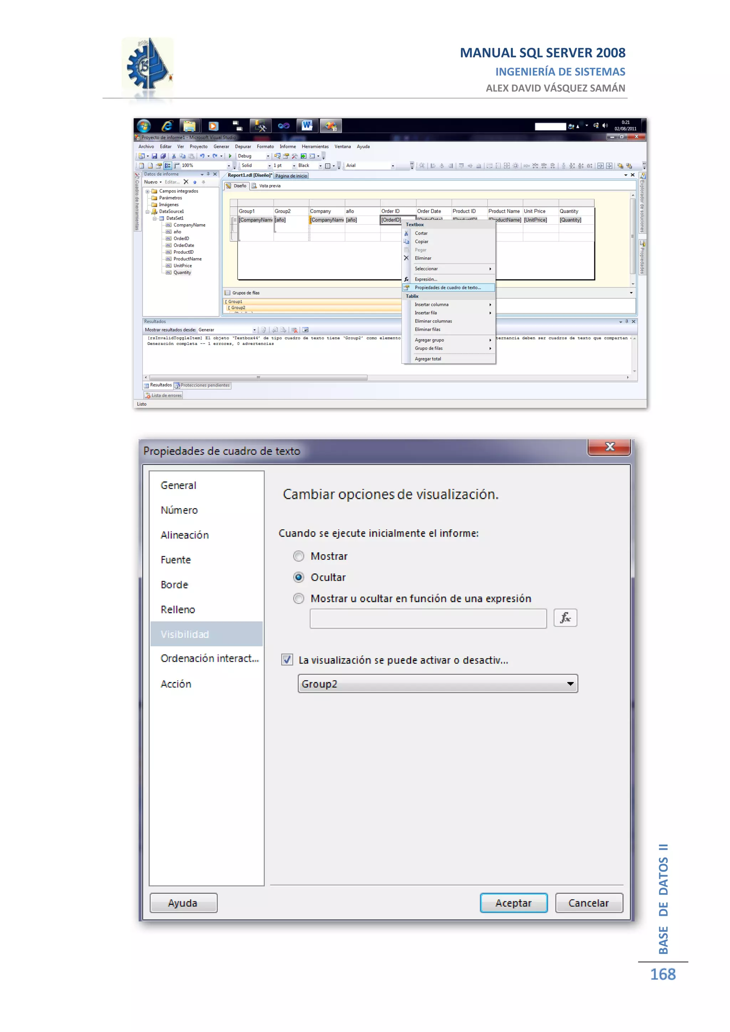Image resolution: width=730 pixels, height=1032 pixels.
Task: Click the Cut scissors toolbar icon
Action: tap(174, 156)
